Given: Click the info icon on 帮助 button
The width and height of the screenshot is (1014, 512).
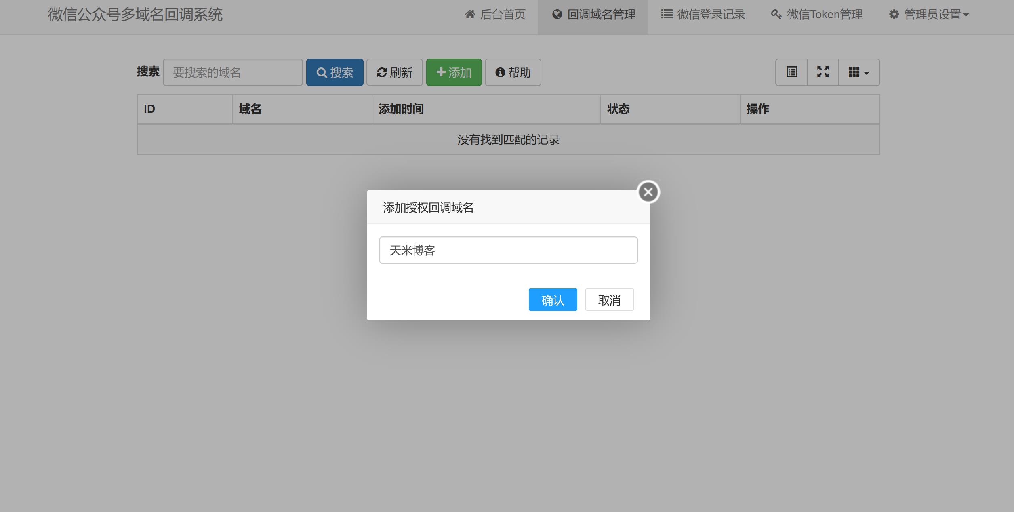Looking at the screenshot, I should (x=500, y=72).
